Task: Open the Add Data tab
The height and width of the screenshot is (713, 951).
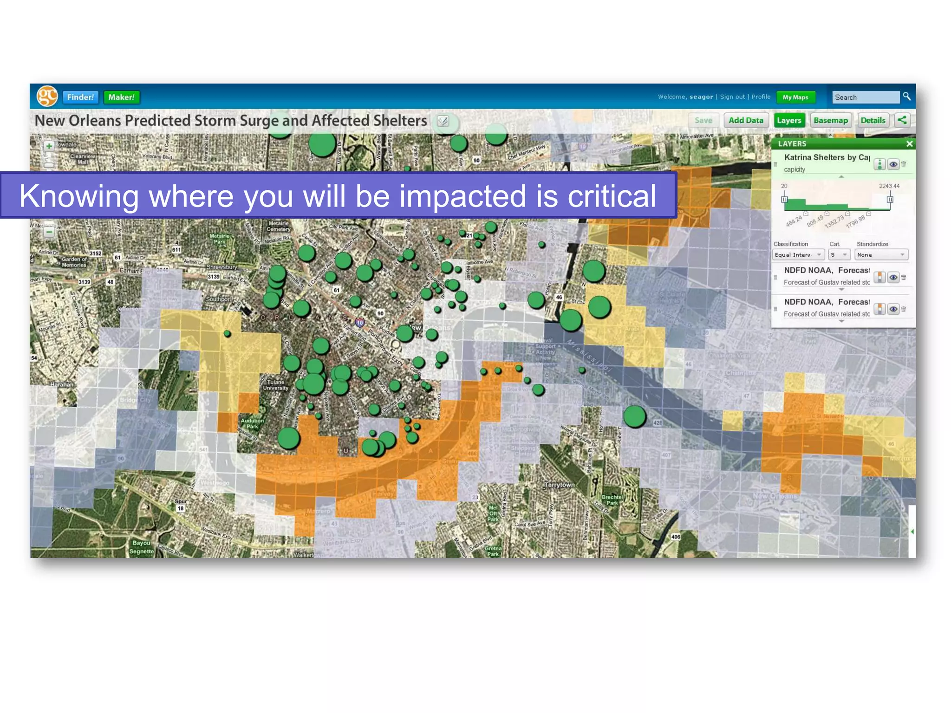Action: point(746,120)
